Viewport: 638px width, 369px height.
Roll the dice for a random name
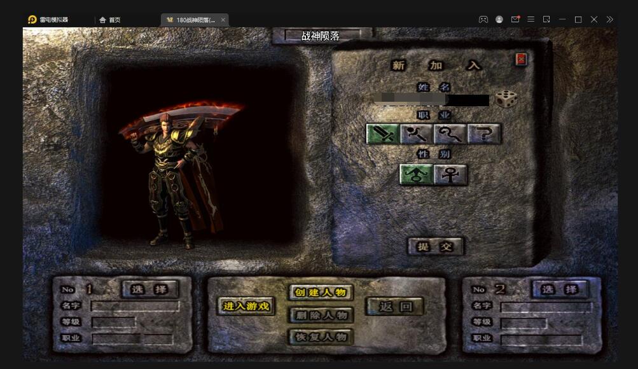pyautogui.click(x=506, y=99)
